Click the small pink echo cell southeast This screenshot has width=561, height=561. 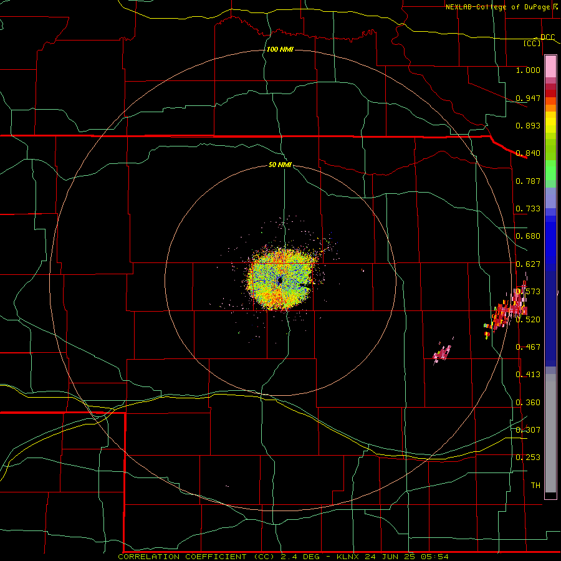point(442,353)
